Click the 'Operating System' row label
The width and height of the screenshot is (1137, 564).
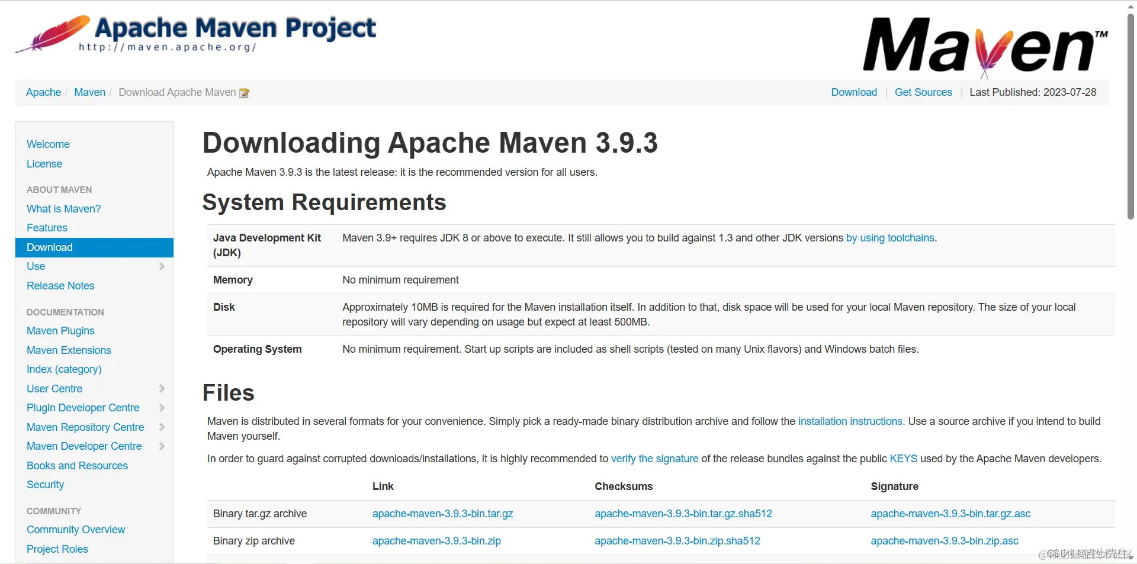[x=257, y=349]
